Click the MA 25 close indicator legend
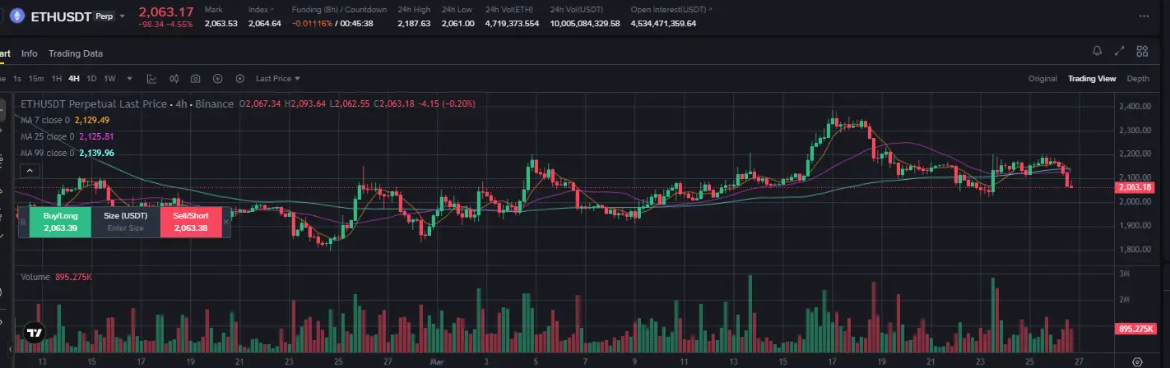This screenshot has width=1170, height=368. pos(67,136)
